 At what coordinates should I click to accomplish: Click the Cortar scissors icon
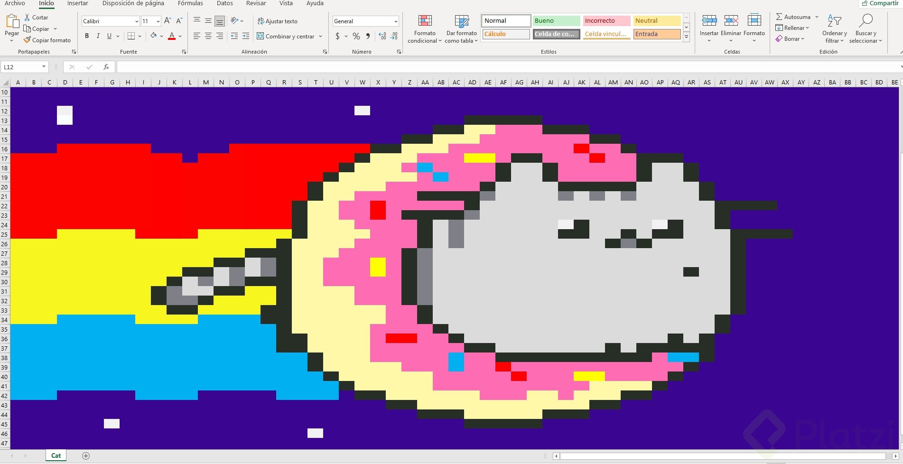click(27, 17)
